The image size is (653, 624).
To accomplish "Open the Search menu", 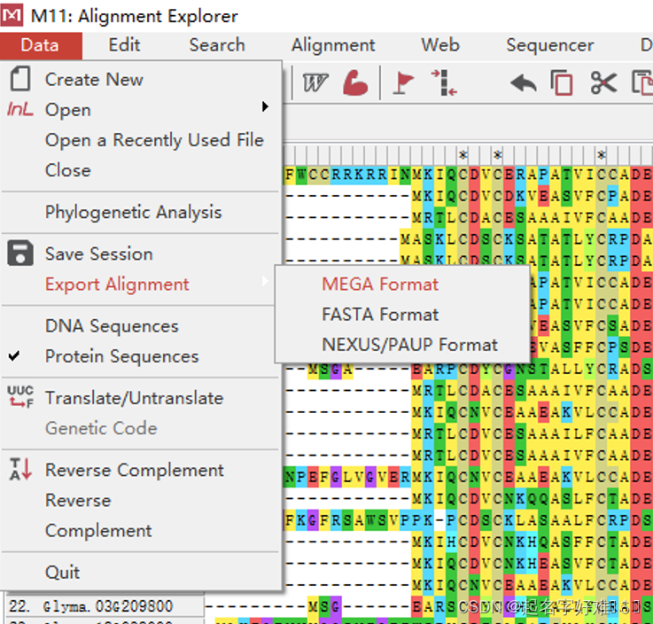I will coord(217,45).
